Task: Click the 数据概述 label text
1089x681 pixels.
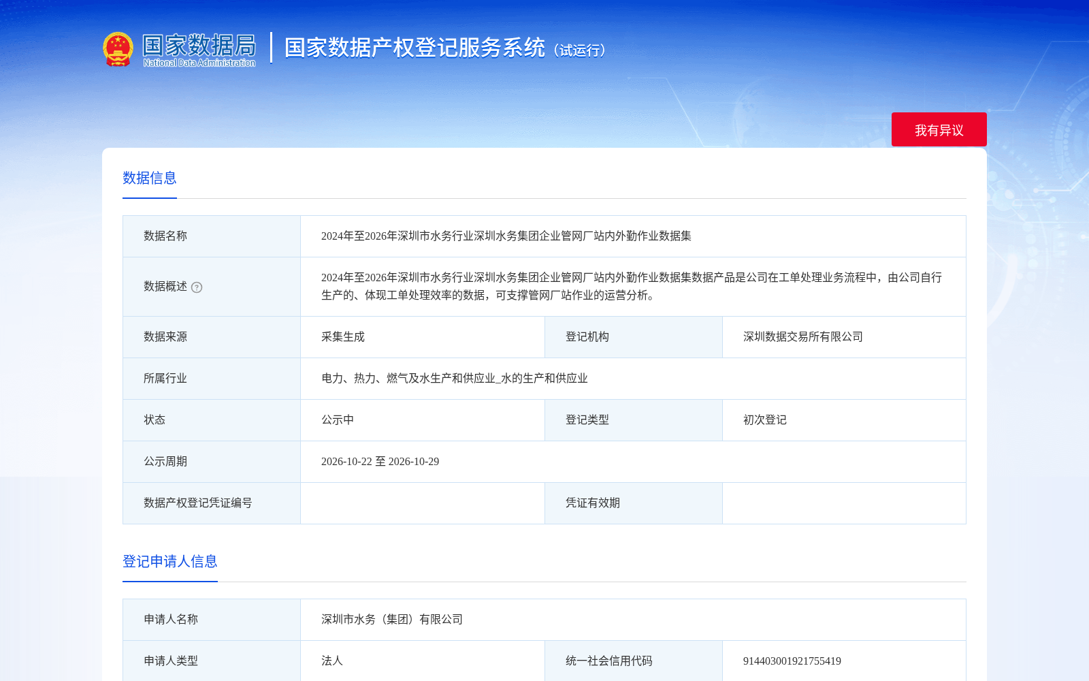Action: tap(165, 287)
